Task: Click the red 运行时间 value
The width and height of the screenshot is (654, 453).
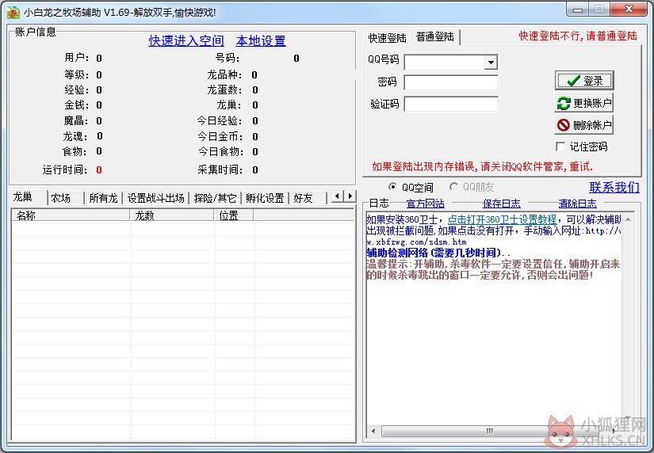Action: [x=99, y=170]
